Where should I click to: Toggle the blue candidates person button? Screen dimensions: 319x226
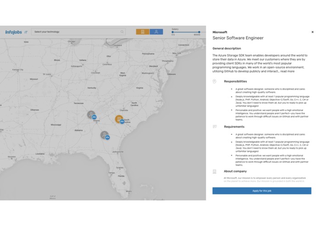pos(156,32)
